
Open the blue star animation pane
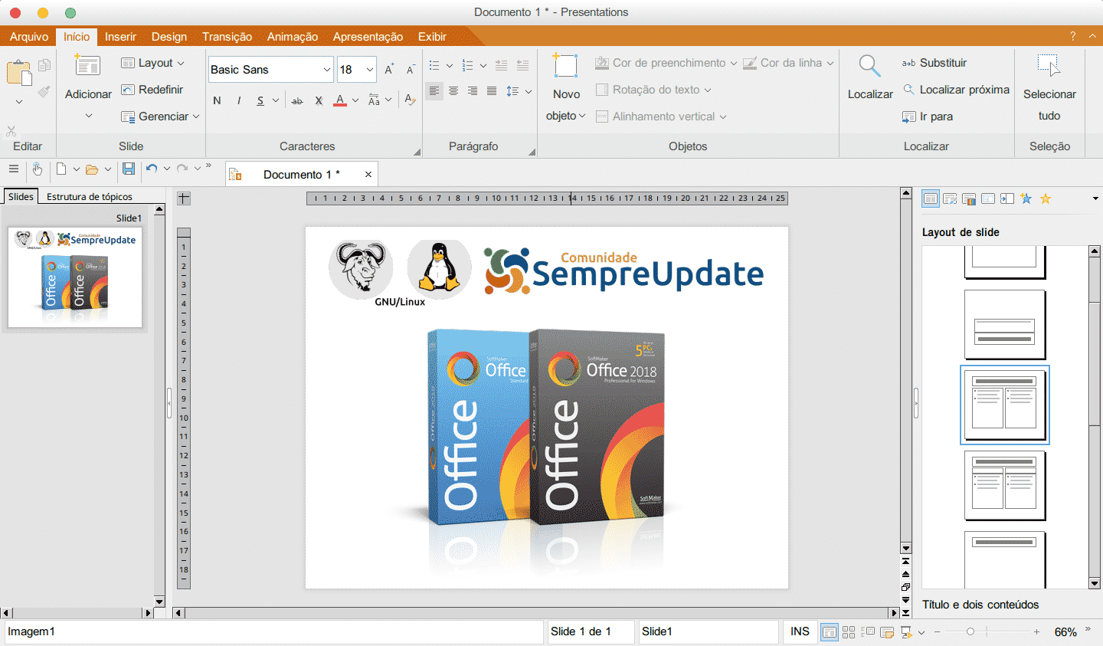point(1026,199)
